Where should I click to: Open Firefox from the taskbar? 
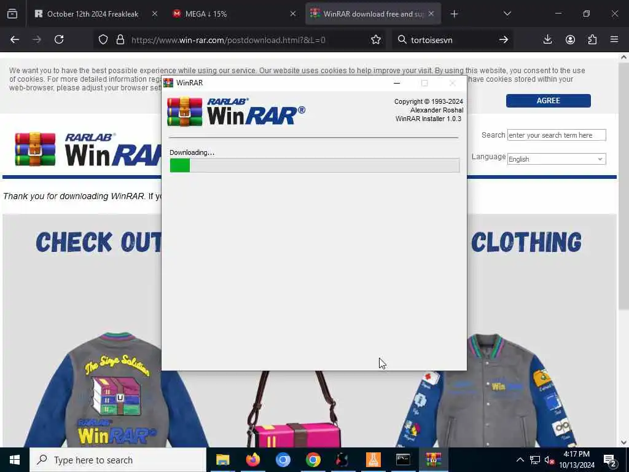coord(252,460)
